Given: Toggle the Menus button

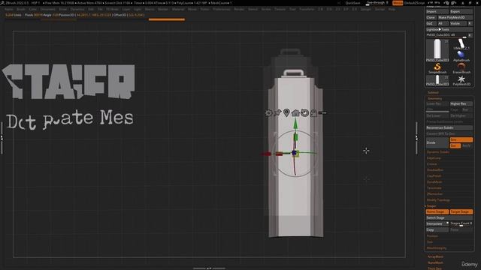Looking at the screenshot, I should 398,3.
